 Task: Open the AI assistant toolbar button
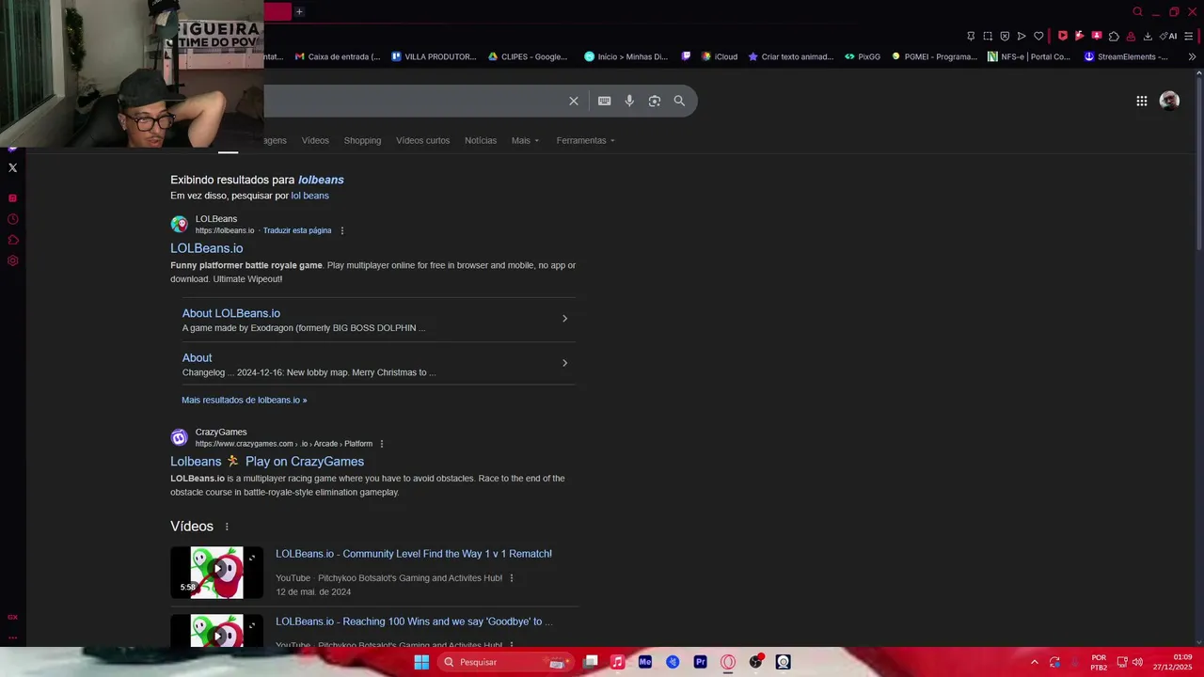click(1168, 36)
